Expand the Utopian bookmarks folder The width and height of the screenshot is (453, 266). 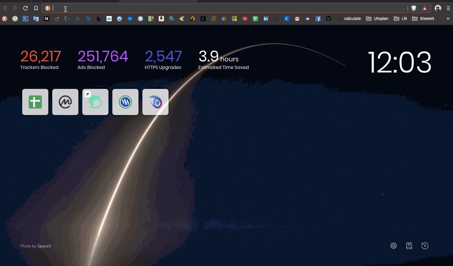(377, 19)
